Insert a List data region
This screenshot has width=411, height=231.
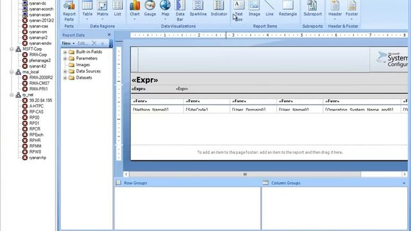pos(118,9)
